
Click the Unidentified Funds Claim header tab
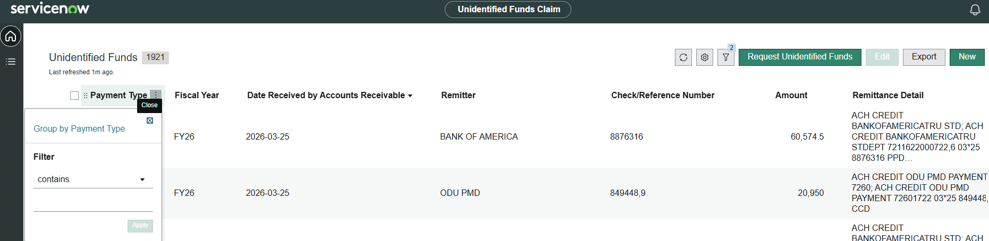coord(508,10)
